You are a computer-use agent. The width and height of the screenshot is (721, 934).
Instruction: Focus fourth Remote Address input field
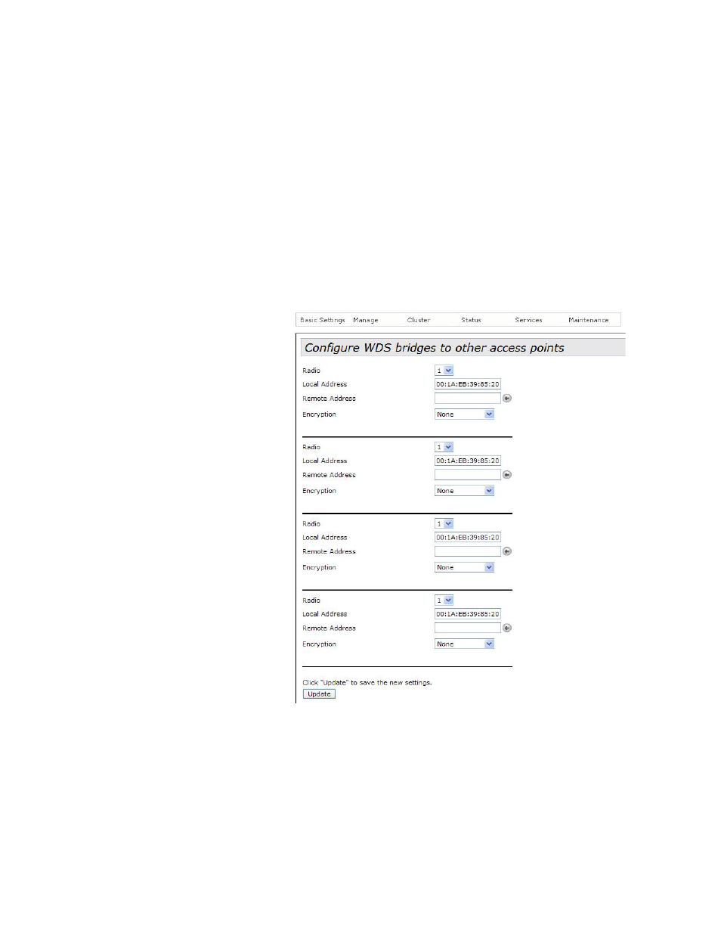click(x=468, y=628)
